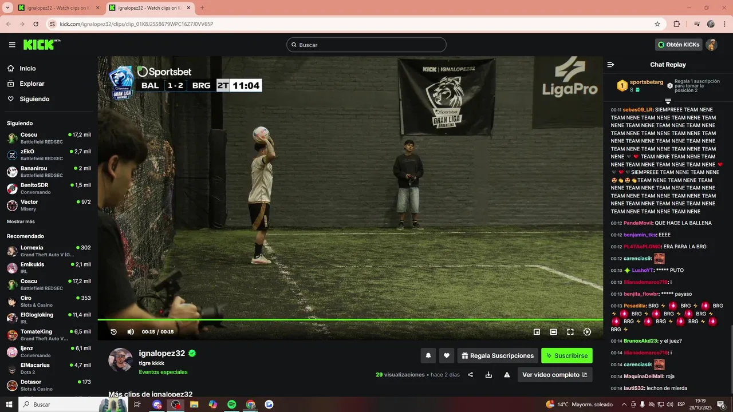Open zEkO channel
The height and width of the screenshot is (412, 733).
click(49, 154)
